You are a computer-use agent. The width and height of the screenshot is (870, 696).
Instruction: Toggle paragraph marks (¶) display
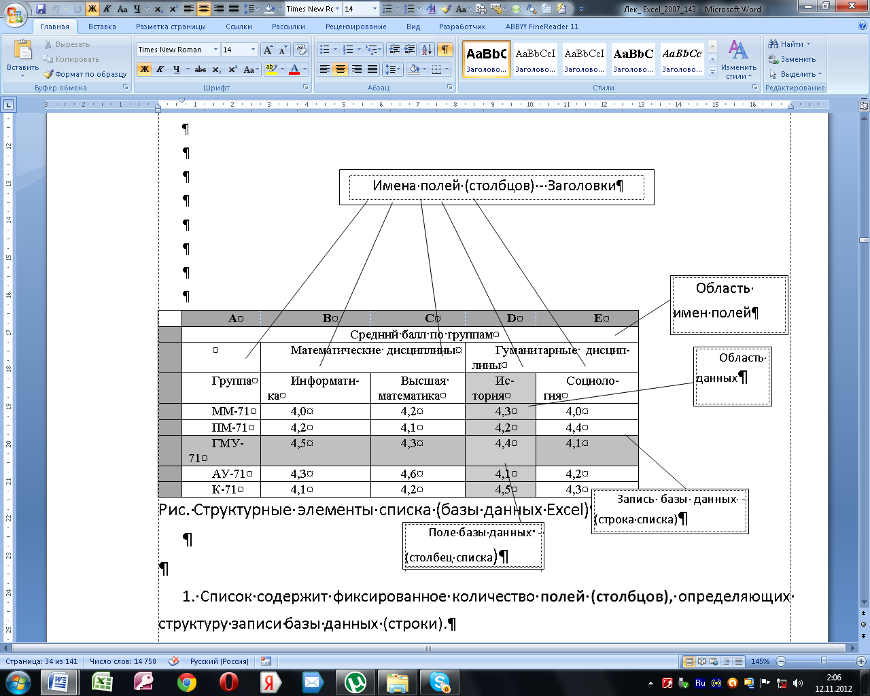[445, 50]
